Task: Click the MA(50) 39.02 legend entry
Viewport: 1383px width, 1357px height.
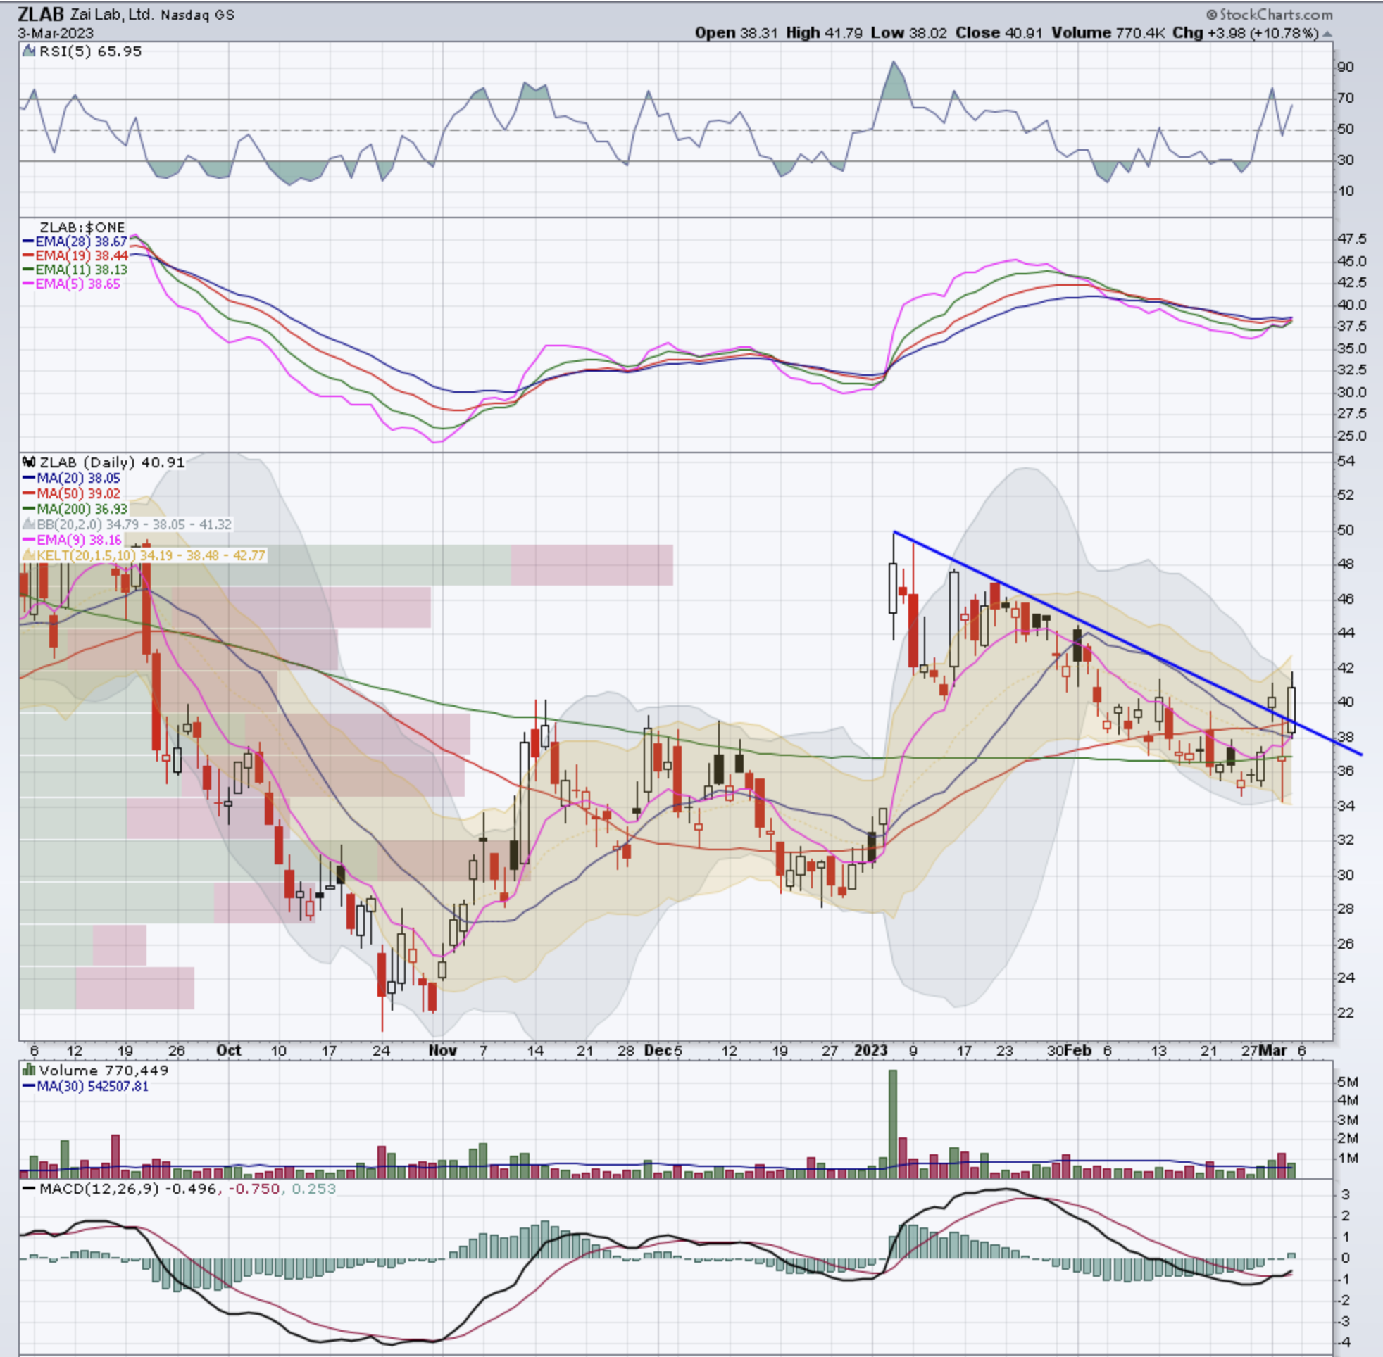Action: point(72,493)
